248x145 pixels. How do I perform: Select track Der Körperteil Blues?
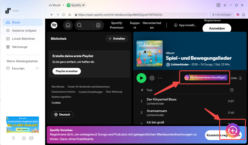162,99
